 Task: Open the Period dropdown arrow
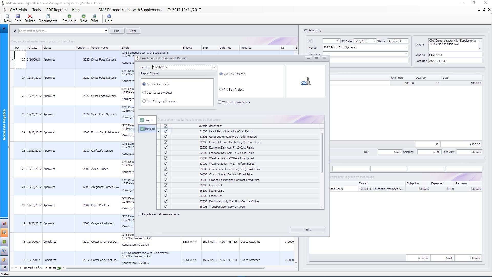pyautogui.click(x=214, y=67)
